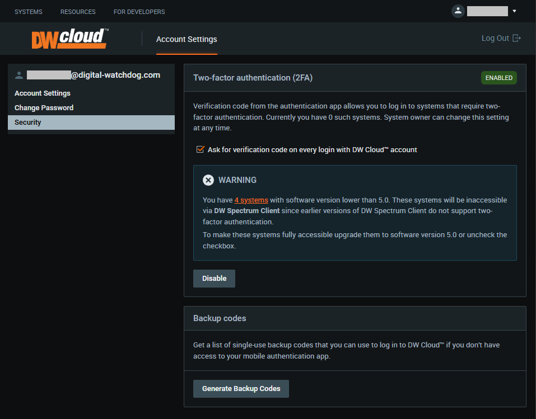Click the redacted username in the top bar
This screenshot has height=419, width=536.
click(x=487, y=11)
